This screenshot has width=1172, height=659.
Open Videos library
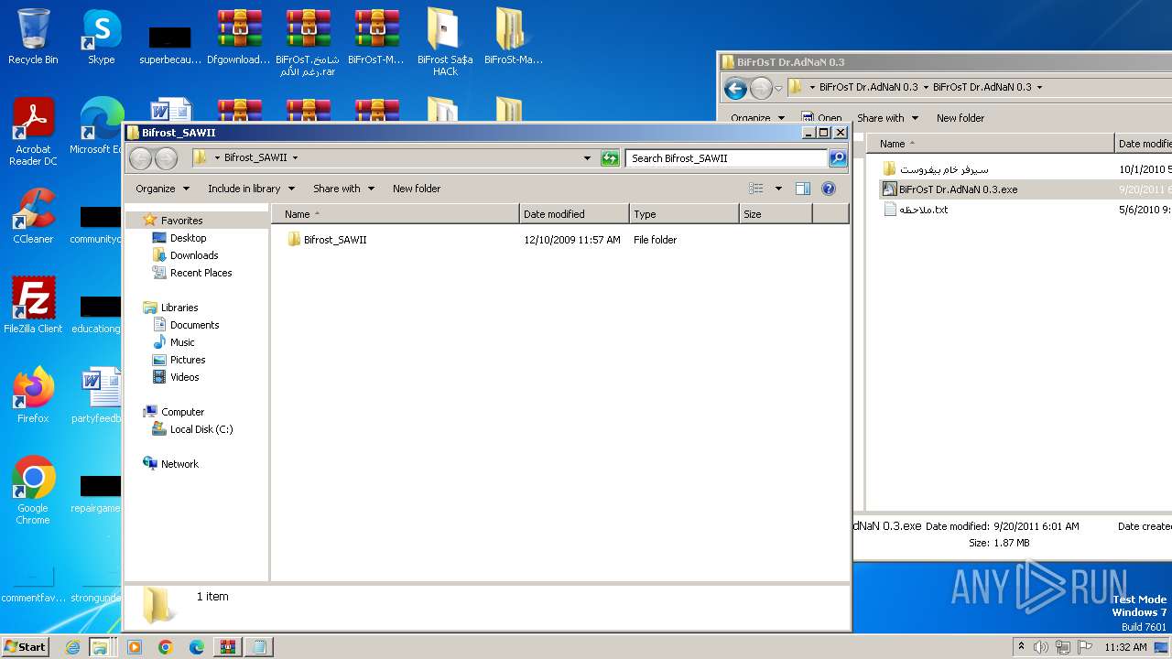point(184,377)
